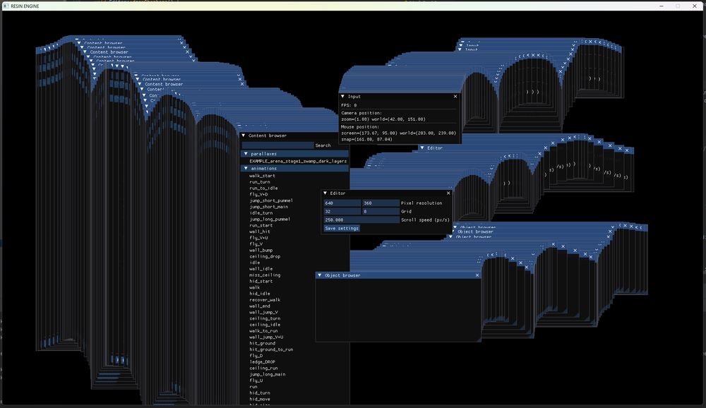706x408 pixels.
Task: Minimize the RESIN ENGINE window
Action: point(662,6)
